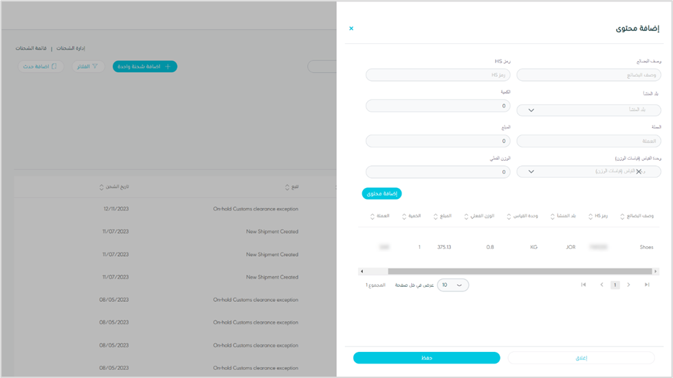The width and height of the screenshot is (673, 378).
Task: Sort table by المبلغ column
Action: (x=443, y=216)
